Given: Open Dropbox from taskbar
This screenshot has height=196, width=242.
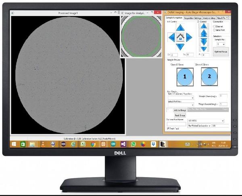Looking at the screenshot, I should pyautogui.click(x=153, y=144).
